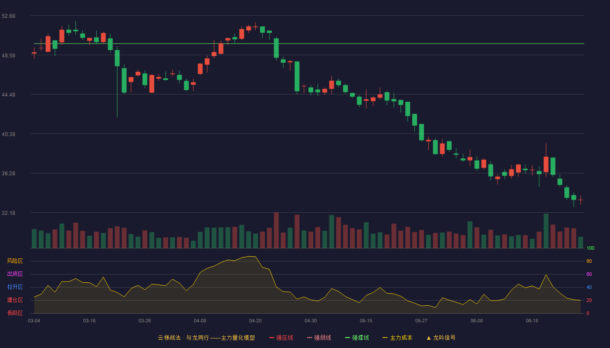610x348 pixels.
Task: Click the 44.48 price axis label
Action: point(9,95)
